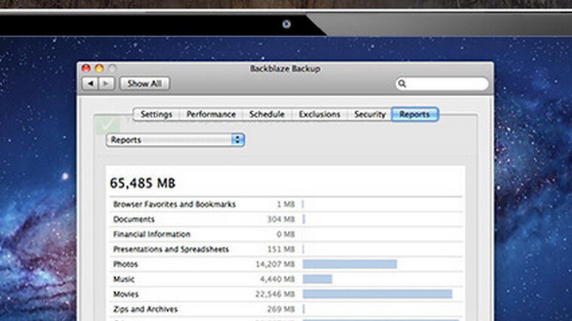This screenshot has width=572, height=321.
Task: Go to the Exclusions tab
Action: 320,114
